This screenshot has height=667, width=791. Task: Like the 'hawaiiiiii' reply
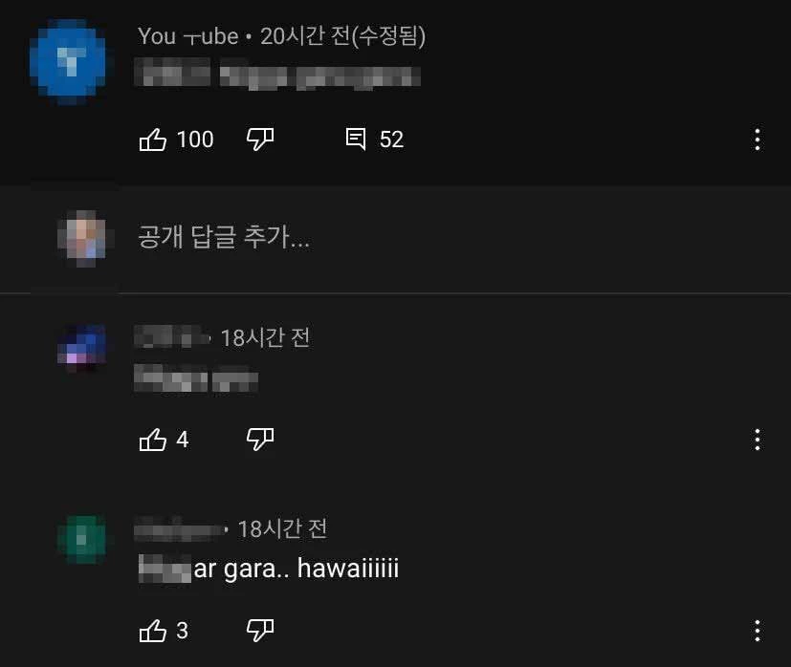point(153,630)
